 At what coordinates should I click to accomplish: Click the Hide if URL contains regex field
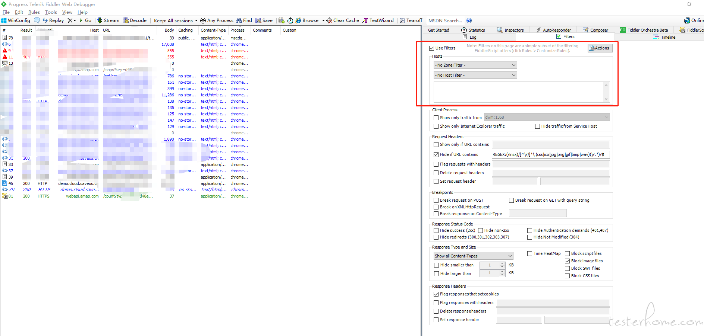tap(551, 154)
